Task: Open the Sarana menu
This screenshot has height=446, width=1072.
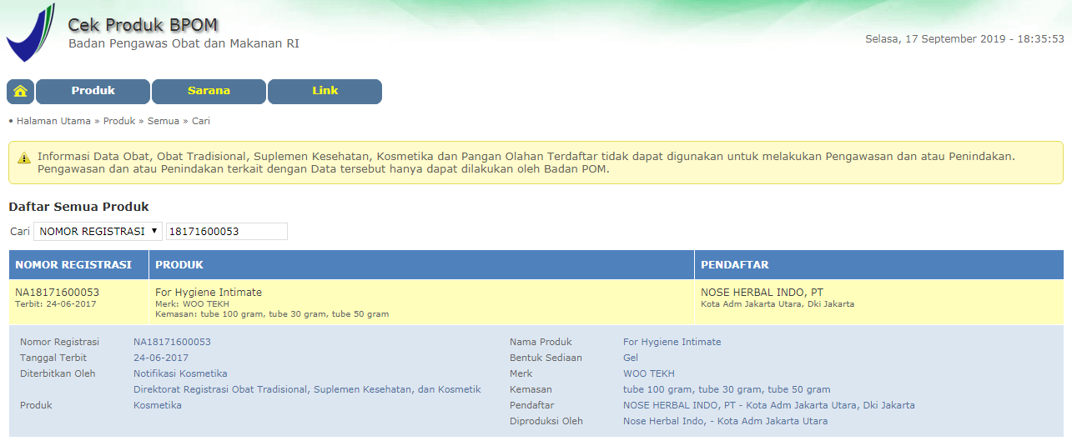Action: tap(209, 91)
